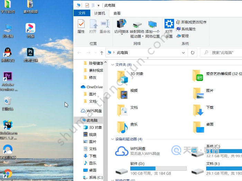The height and width of the screenshot is (181, 242).
Task: Open the 音乐 folder in main pane
Action: point(127,127)
